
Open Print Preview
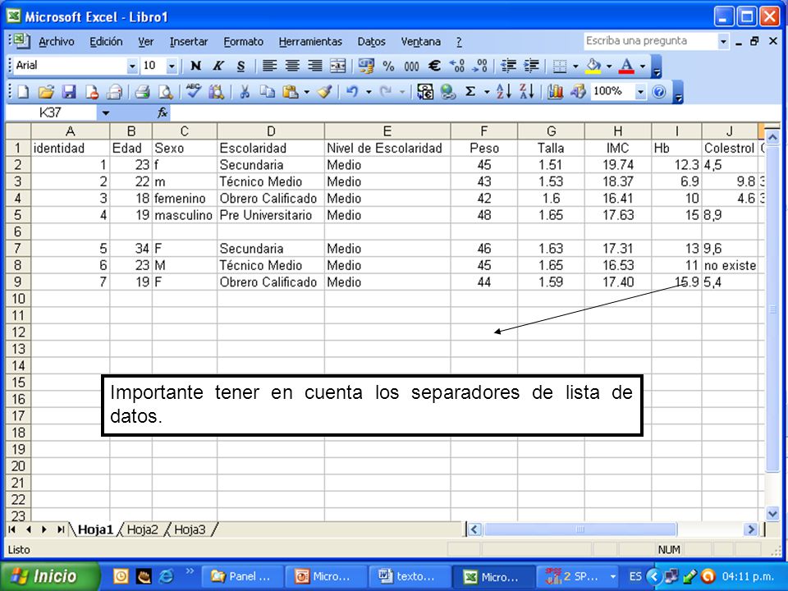165,92
